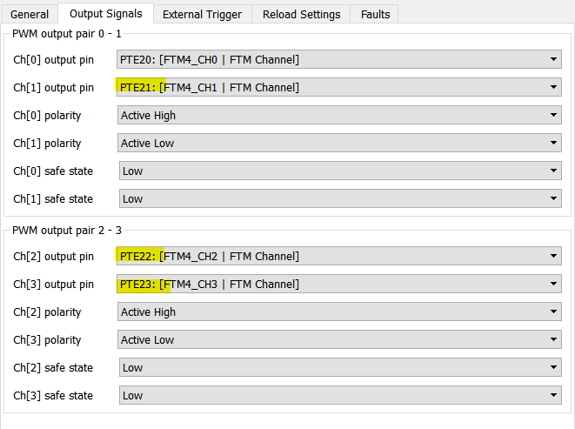Expand the Ch[1] output pin dropdown
This screenshot has width=575, height=429.
coord(554,87)
